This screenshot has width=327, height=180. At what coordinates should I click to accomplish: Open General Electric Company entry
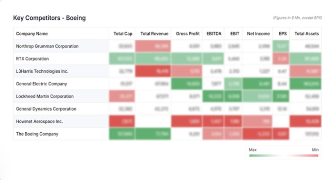tap(41, 84)
